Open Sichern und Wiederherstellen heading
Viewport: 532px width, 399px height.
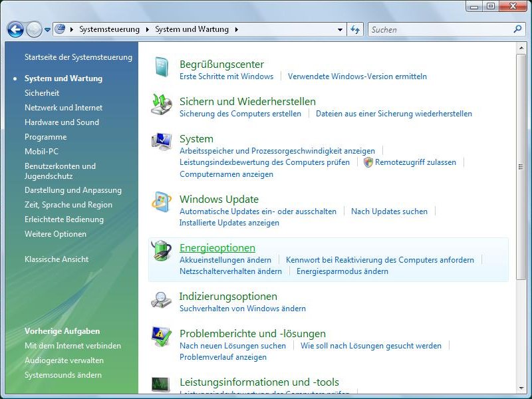pyautogui.click(x=247, y=102)
